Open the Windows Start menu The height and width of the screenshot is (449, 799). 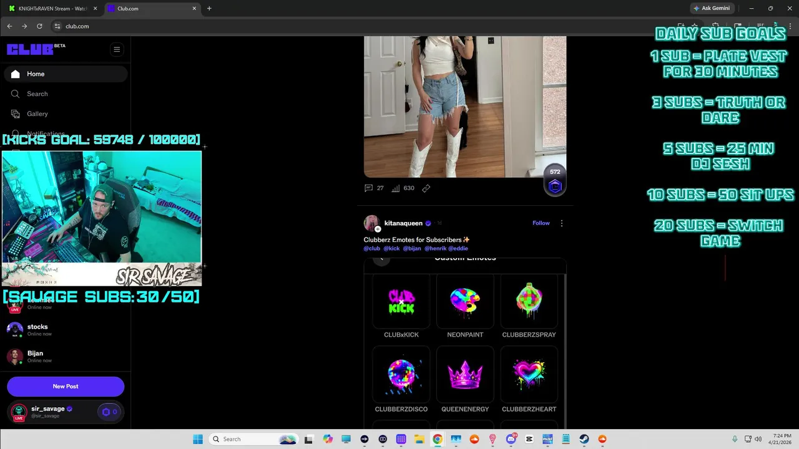pyautogui.click(x=198, y=439)
